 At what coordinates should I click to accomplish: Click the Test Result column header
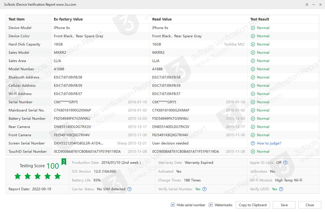[x=260, y=19]
